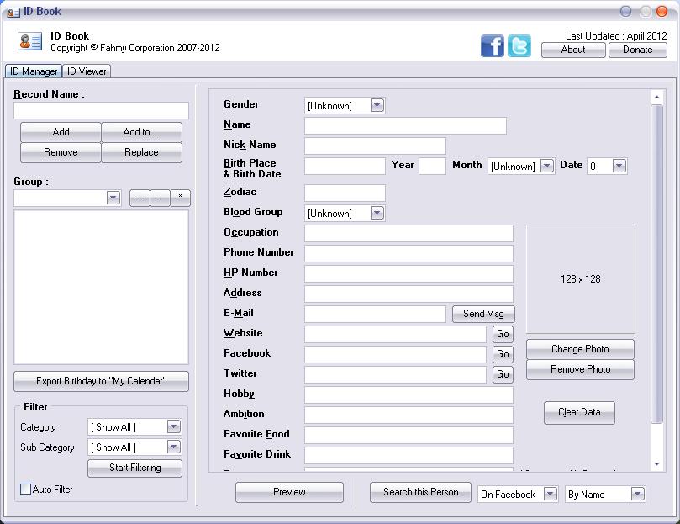The height and width of the screenshot is (524, 680).
Task: Click into the Record Name field
Action: coord(101,111)
